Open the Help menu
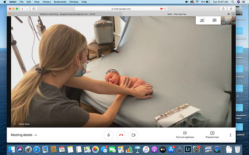This screenshot has width=249, height=155. point(84,2)
